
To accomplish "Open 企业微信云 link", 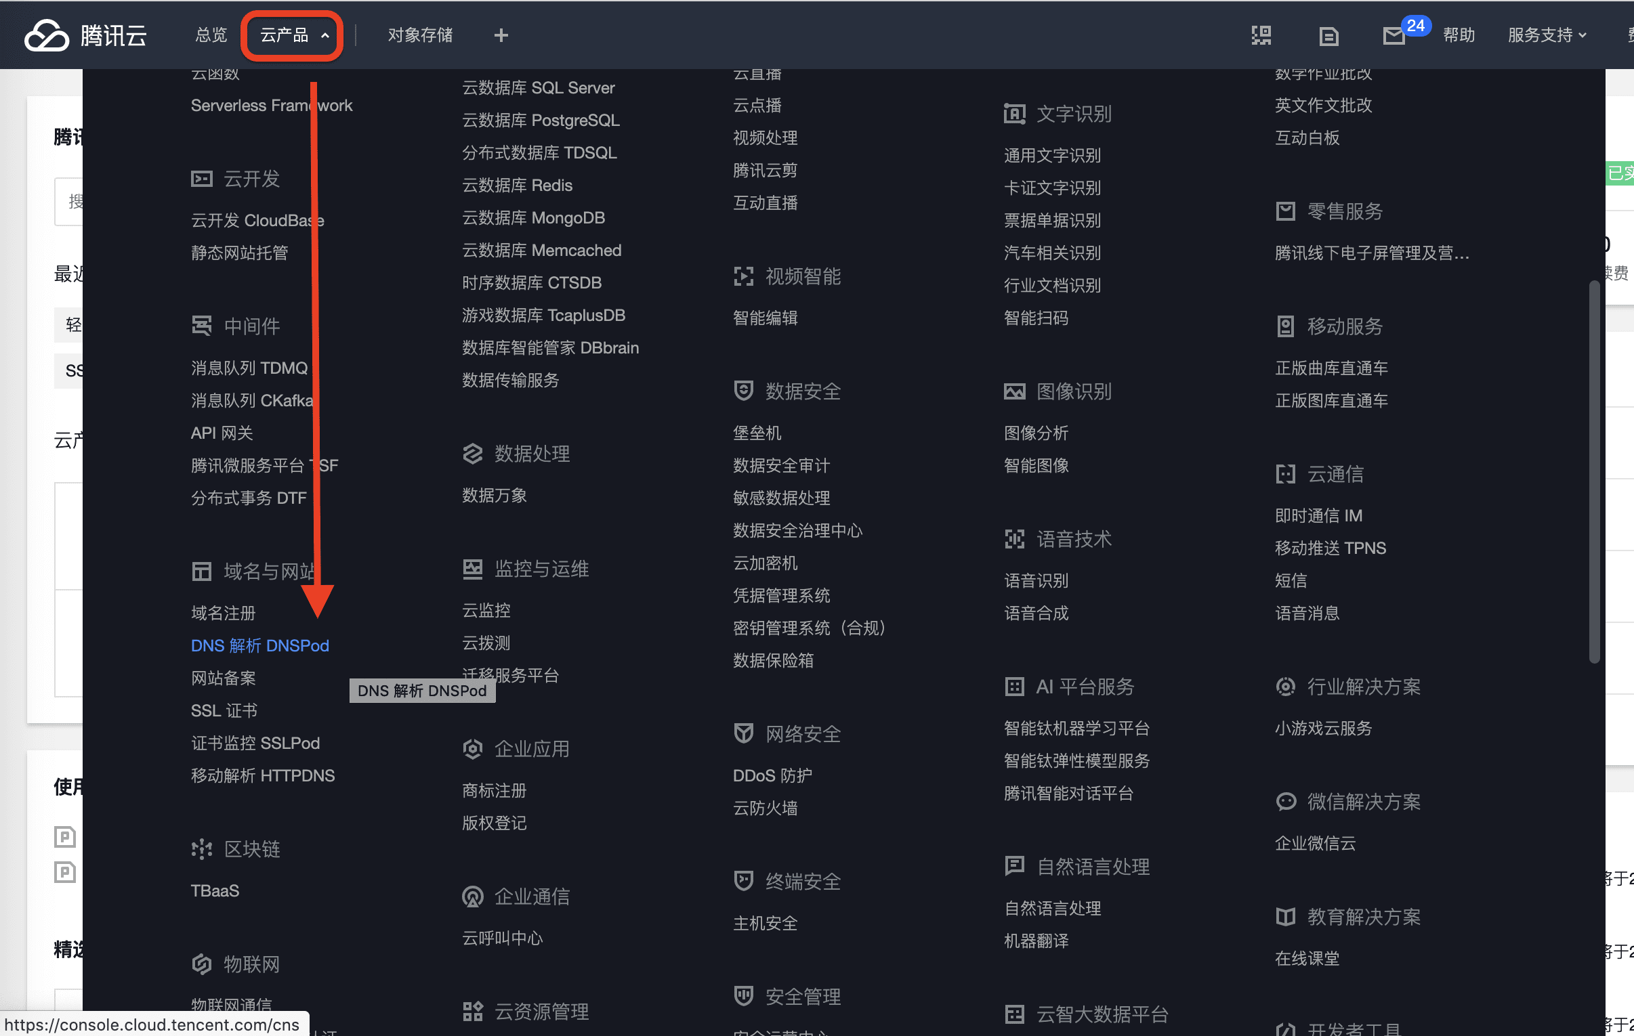I will [x=1315, y=844].
